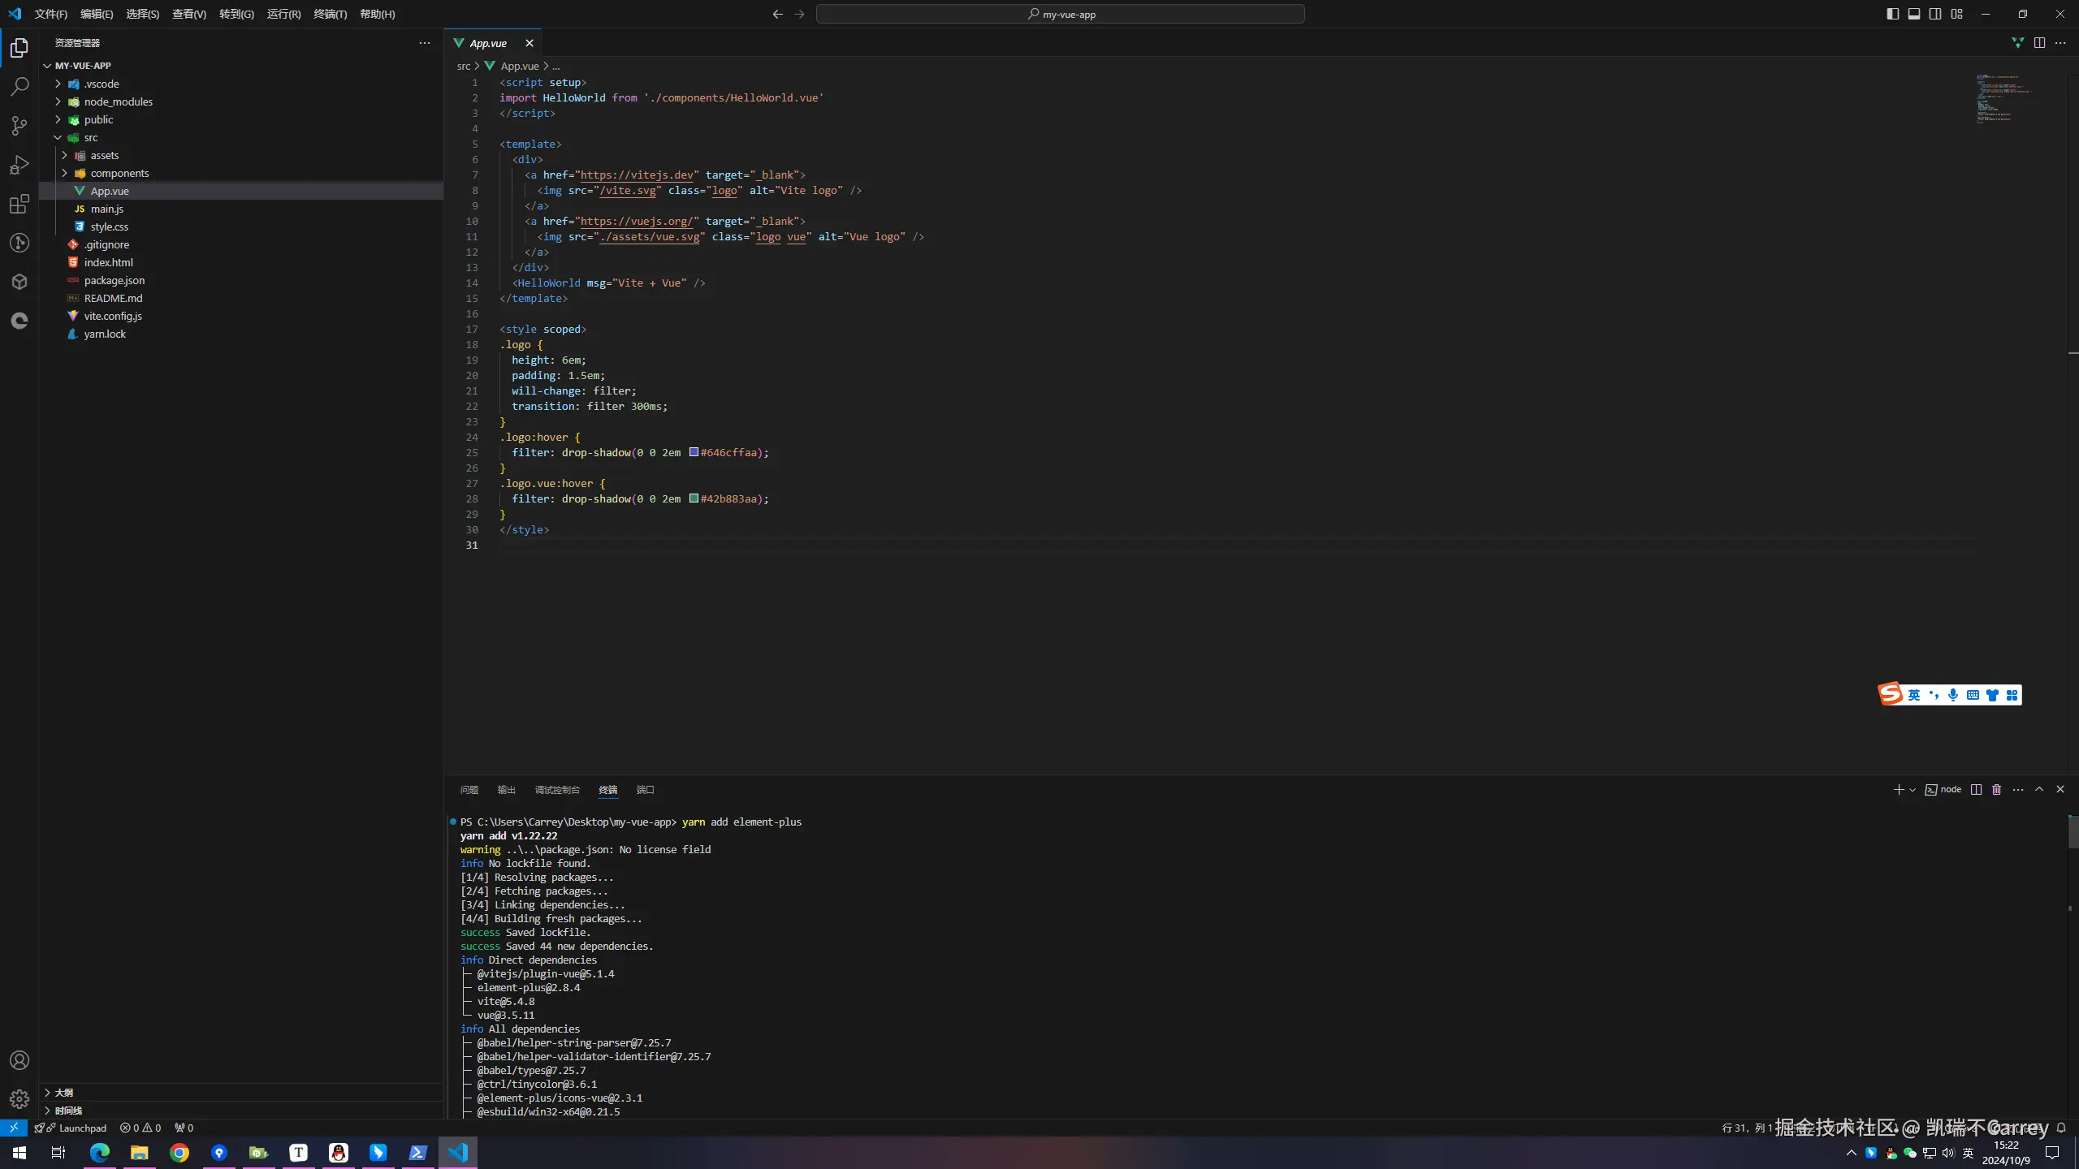
Task: Open Run and Debug view
Action: click(x=19, y=165)
